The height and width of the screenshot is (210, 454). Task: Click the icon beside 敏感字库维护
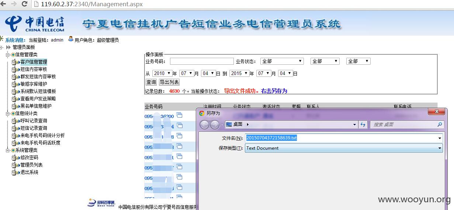16,84
